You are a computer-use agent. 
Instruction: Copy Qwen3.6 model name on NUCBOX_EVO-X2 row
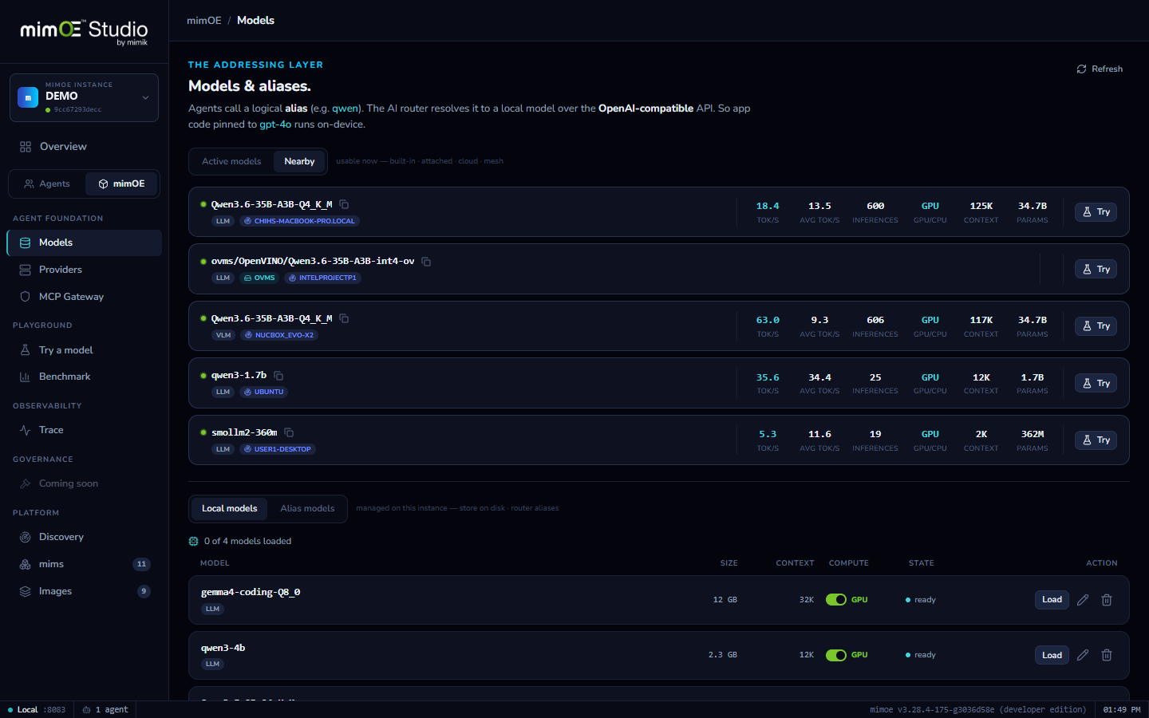[344, 318]
